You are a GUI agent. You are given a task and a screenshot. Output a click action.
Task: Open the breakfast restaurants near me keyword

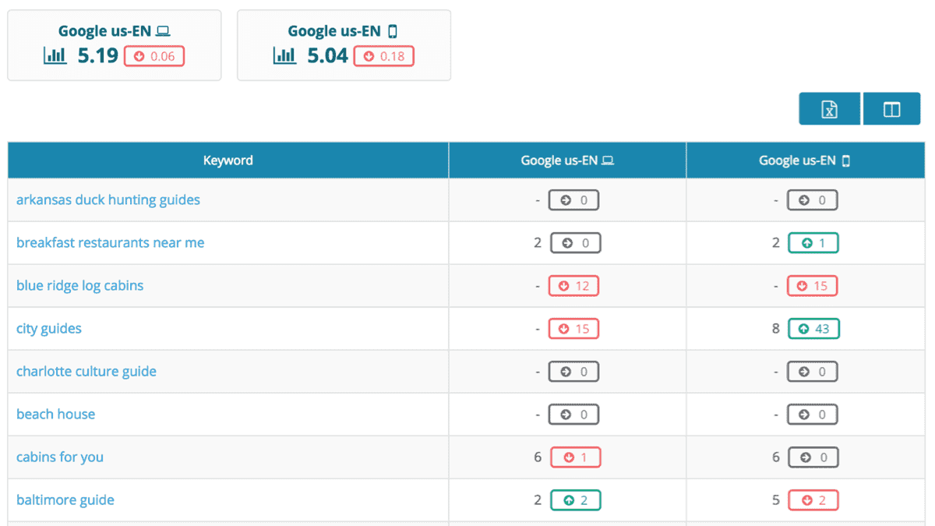(110, 243)
